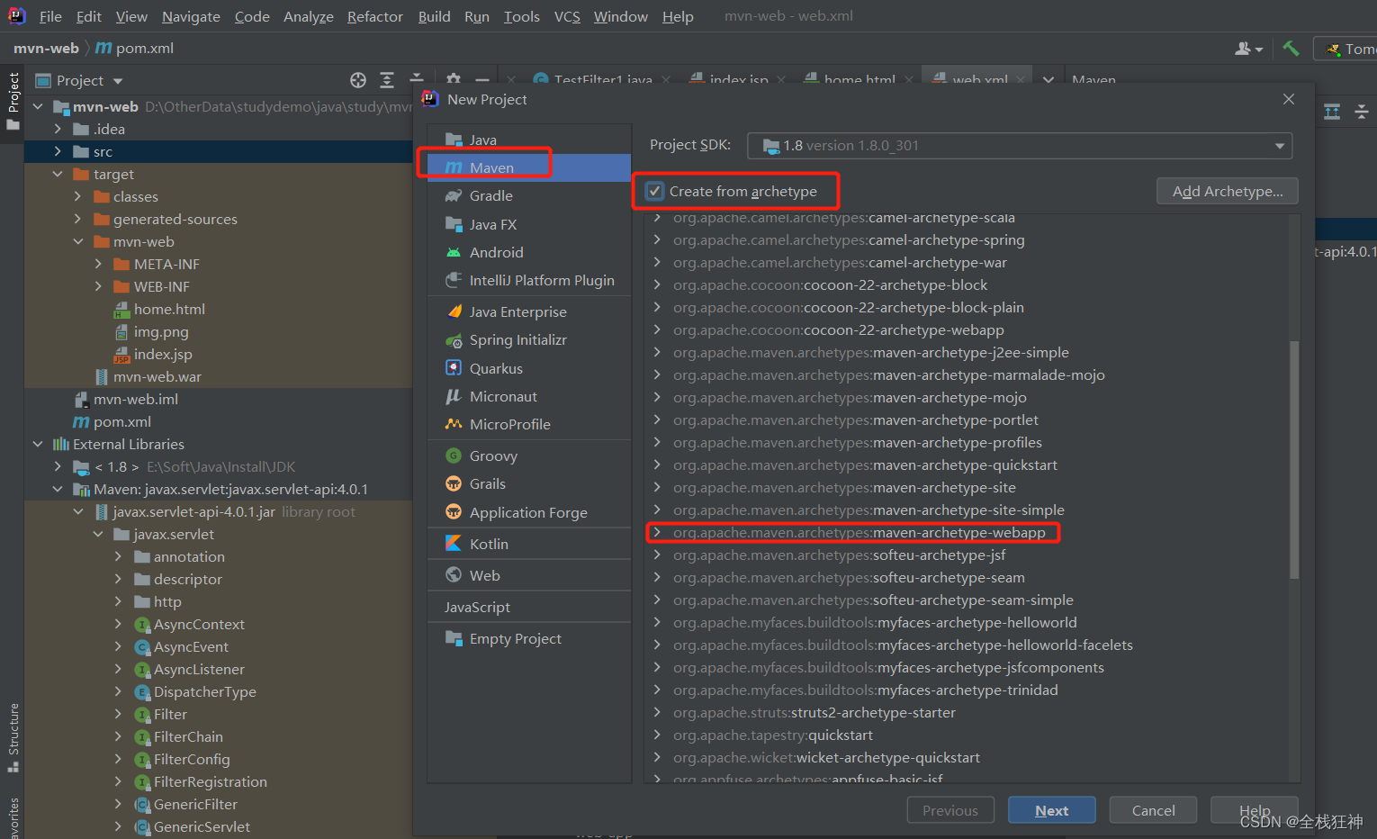Click Next button in dialog
This screenshot has height=839, width=1377.
[1051, 810]
